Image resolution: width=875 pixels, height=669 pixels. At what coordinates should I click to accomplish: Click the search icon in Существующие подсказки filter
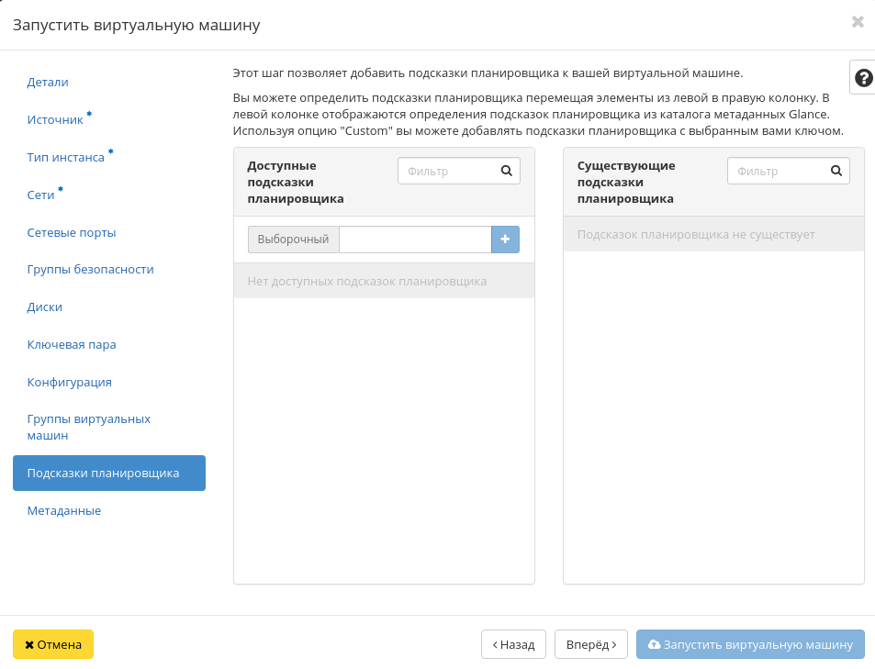click(836, 171)
